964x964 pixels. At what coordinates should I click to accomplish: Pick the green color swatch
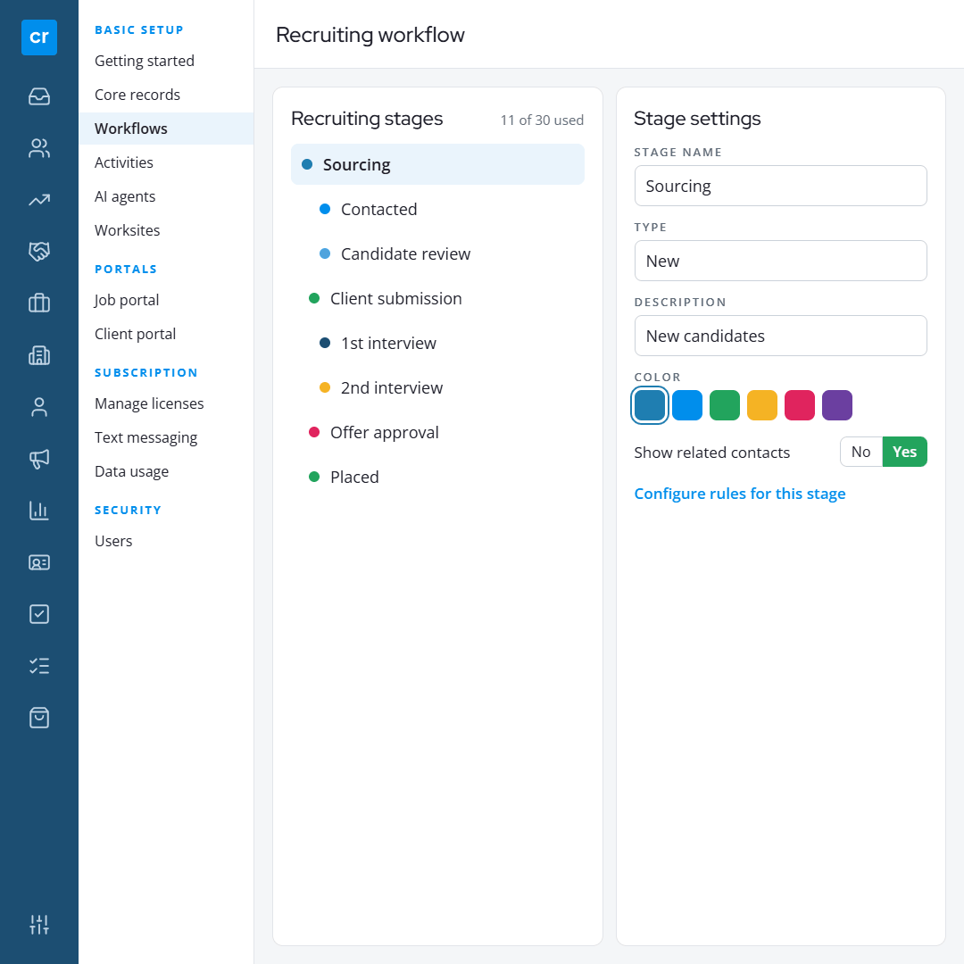click(725, 405)
